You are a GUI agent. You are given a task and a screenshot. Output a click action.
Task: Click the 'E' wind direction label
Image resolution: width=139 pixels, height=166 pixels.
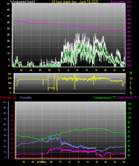[x=130, y=88]
